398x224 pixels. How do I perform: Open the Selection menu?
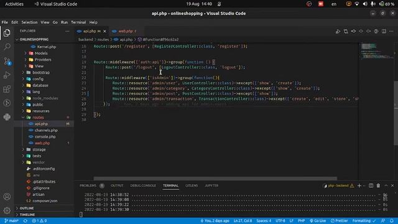[x=29, y=22]
